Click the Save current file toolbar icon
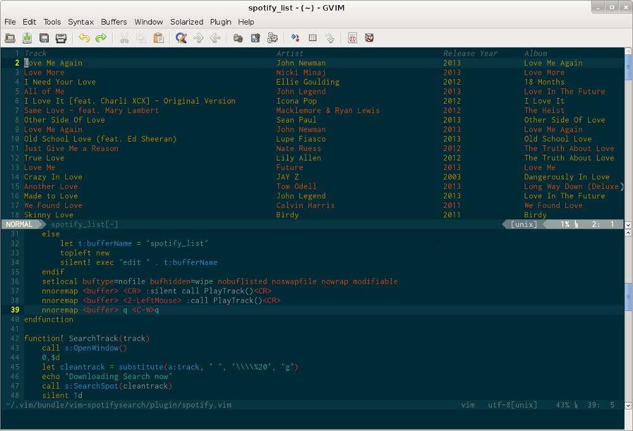633x431 pixels. pyautogui.click(x=27, y=38)
